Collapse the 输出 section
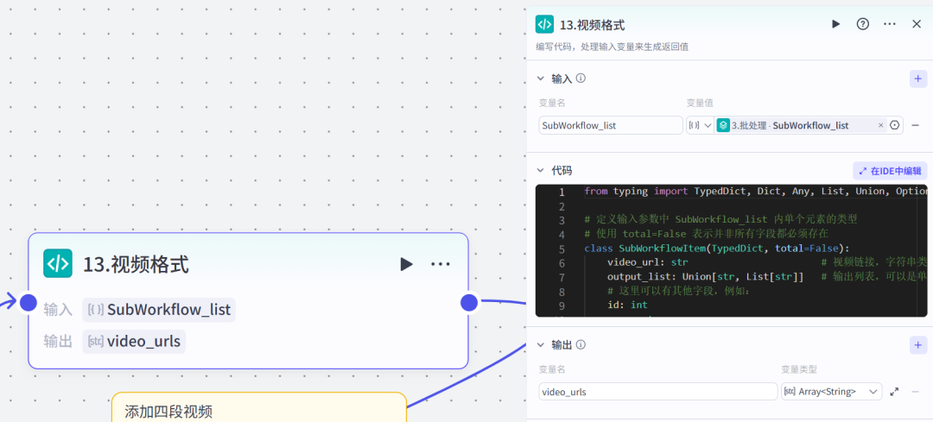933x422 pixels. [x=541, y=344]
